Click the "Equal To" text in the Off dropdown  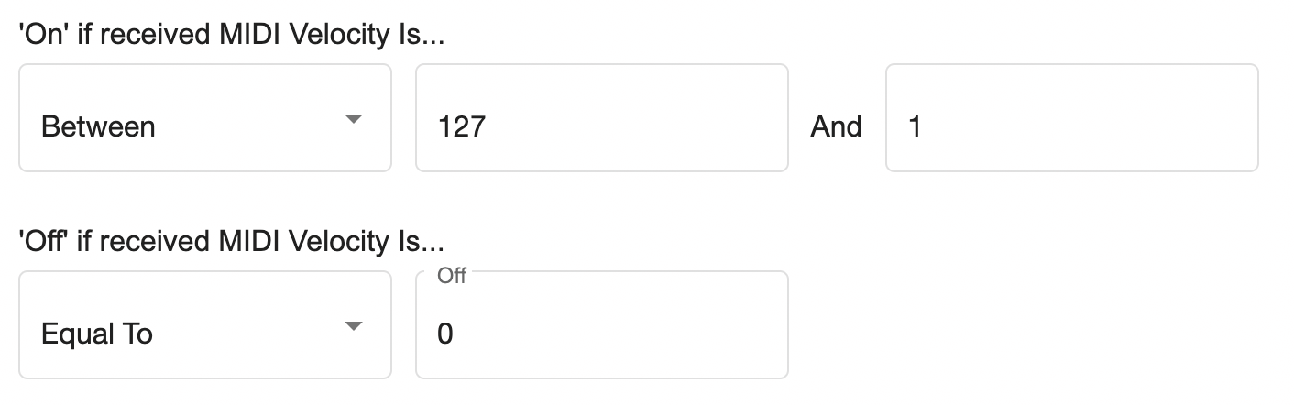tap(97, 334)
